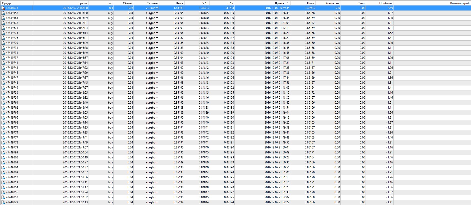
Task: Click the order icon for 47449731
Action: 3,48
